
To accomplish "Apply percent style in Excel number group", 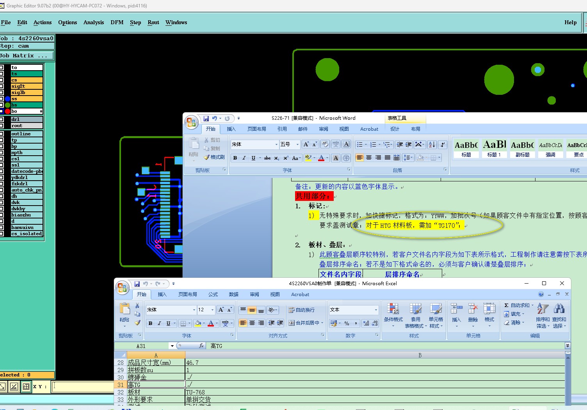I will pos(347,323).
